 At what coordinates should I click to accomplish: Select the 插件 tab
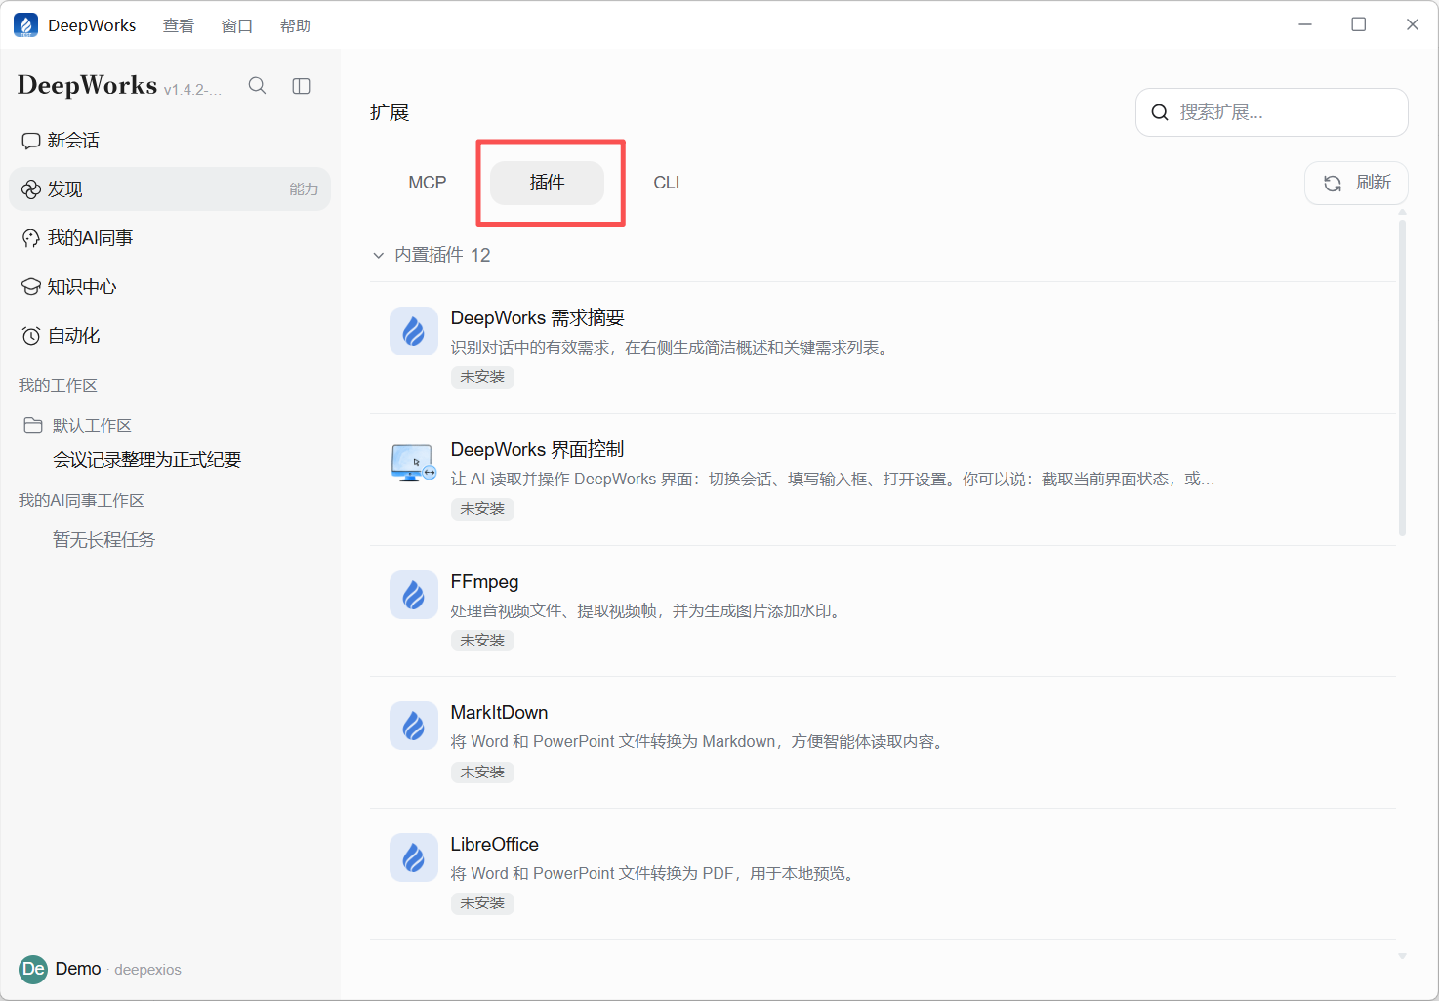(548, 183)
